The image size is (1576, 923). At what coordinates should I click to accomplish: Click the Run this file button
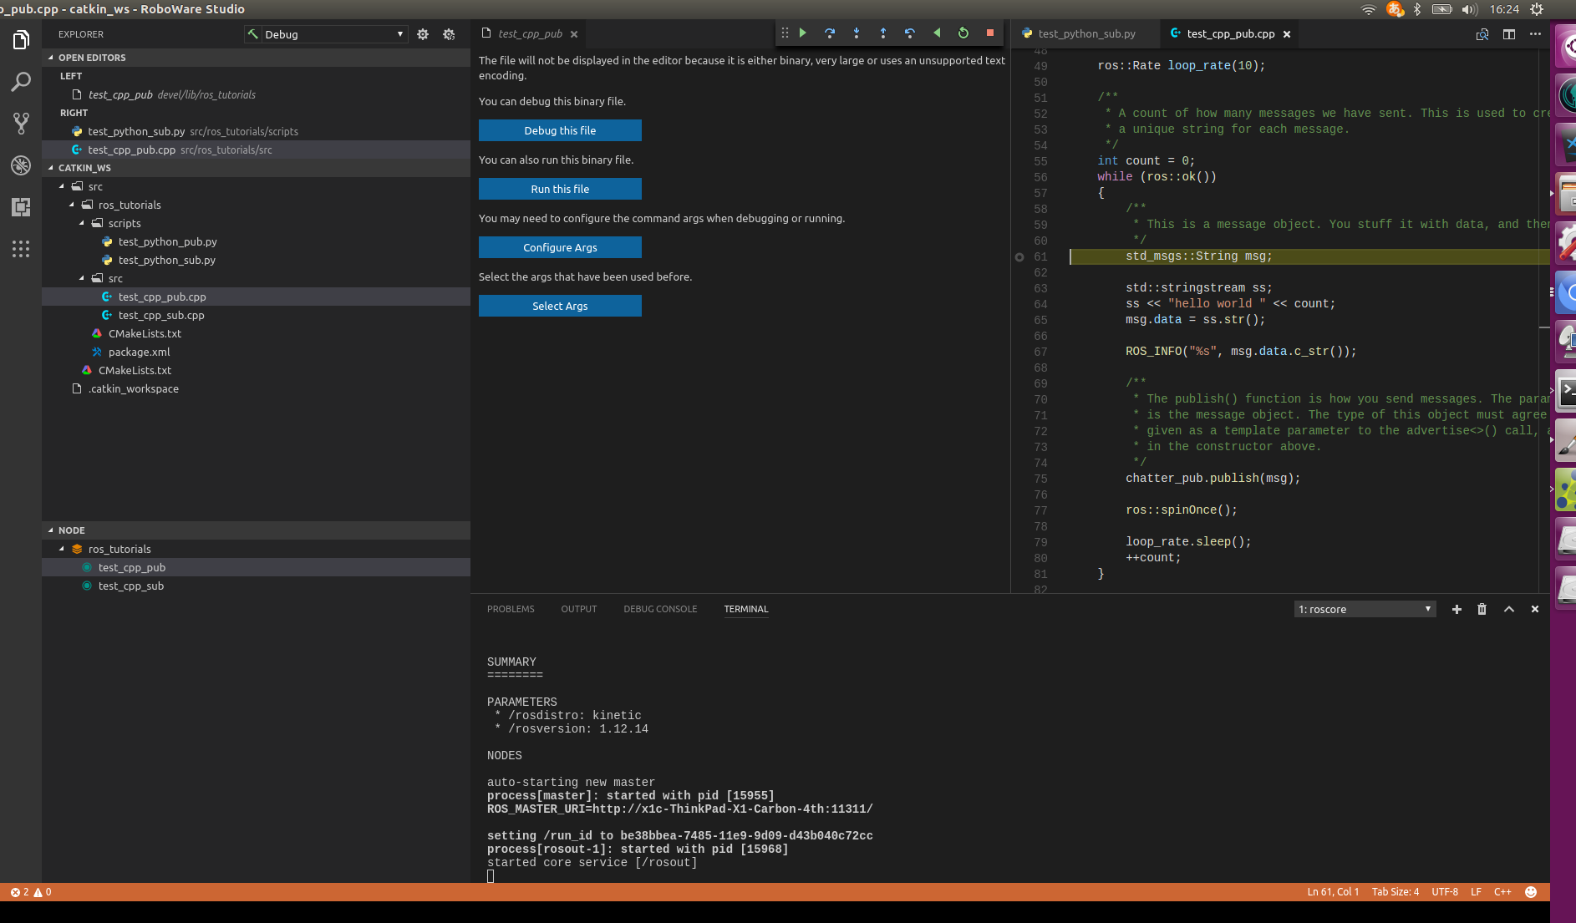[x=560, y=190]
